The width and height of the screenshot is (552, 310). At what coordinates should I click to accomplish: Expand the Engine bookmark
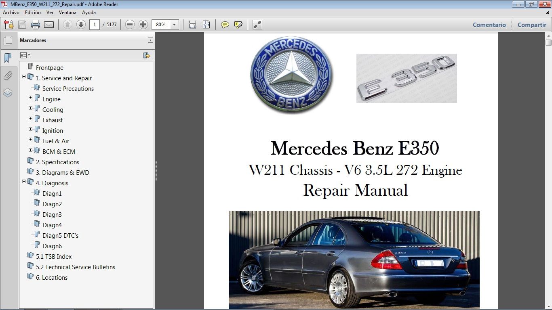[x=30, y=98]
